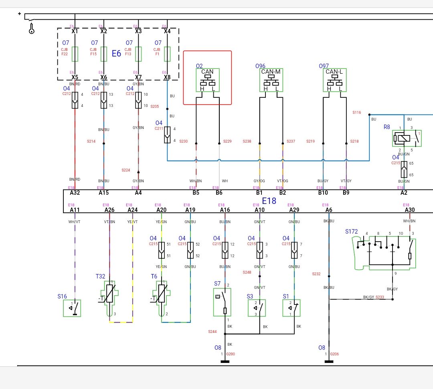
Task: Select fuse CJB F22 symbol
Action: click(75, 54)
